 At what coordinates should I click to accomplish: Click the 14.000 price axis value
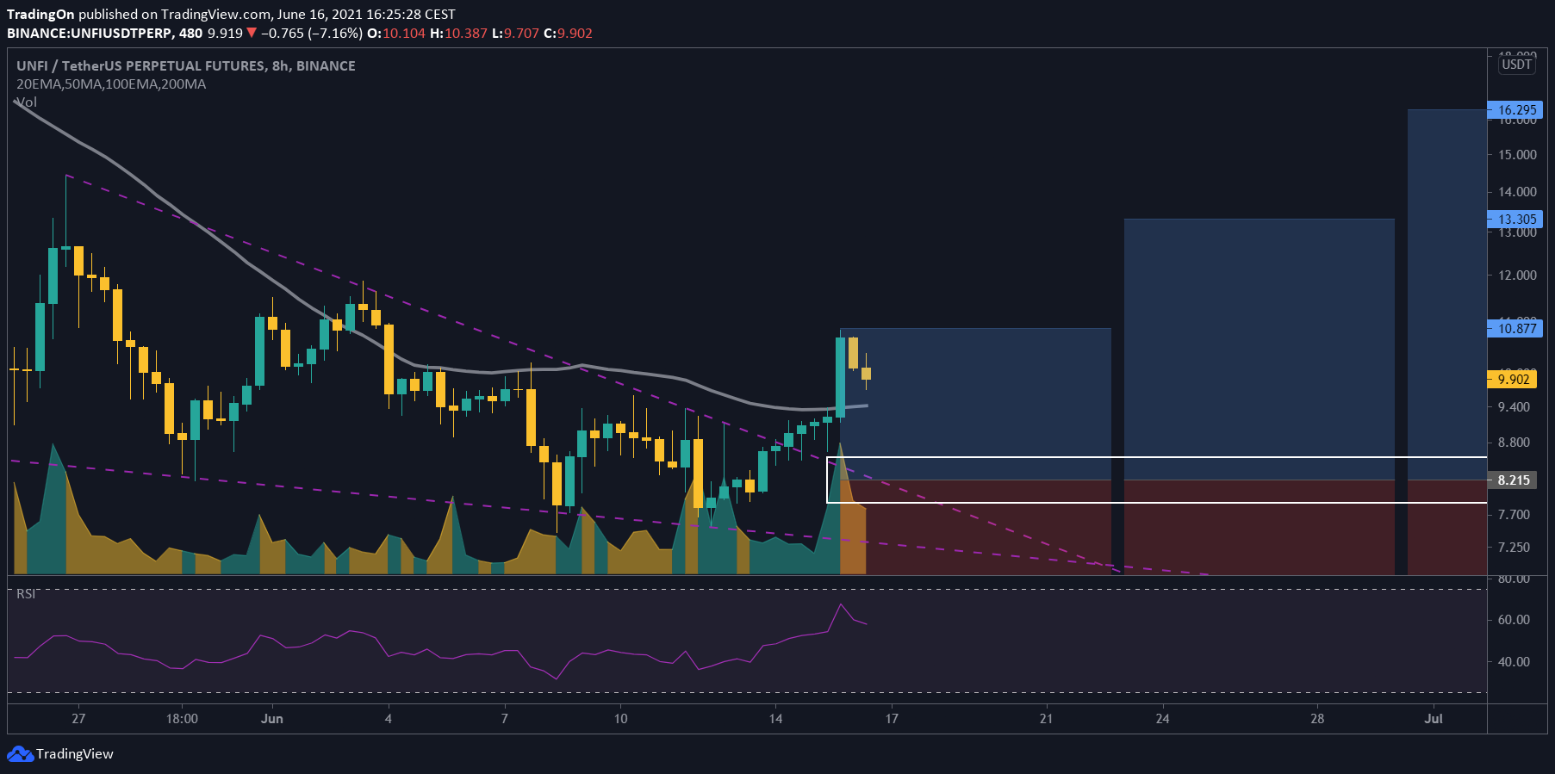(x=1517, y=192)
